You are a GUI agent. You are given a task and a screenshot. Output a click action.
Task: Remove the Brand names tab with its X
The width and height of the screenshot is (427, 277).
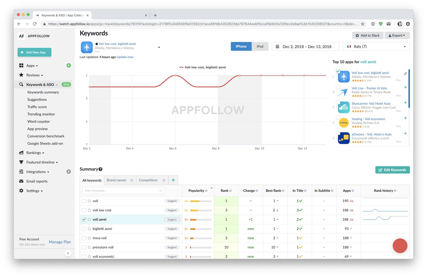(132, 180)
